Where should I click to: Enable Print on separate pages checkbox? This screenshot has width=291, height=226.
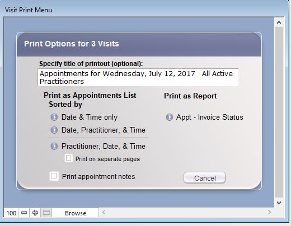69,158
